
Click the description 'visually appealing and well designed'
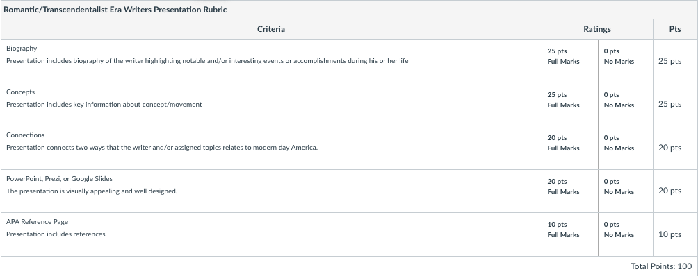(x=92, y=191)
